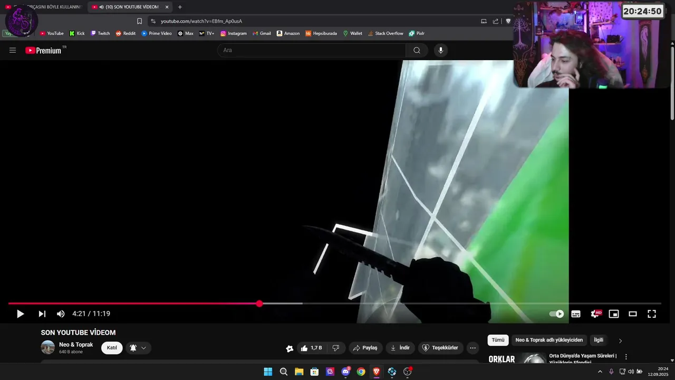
Task: Open the Brave shields icon
Action: click(x=508, y=21)
